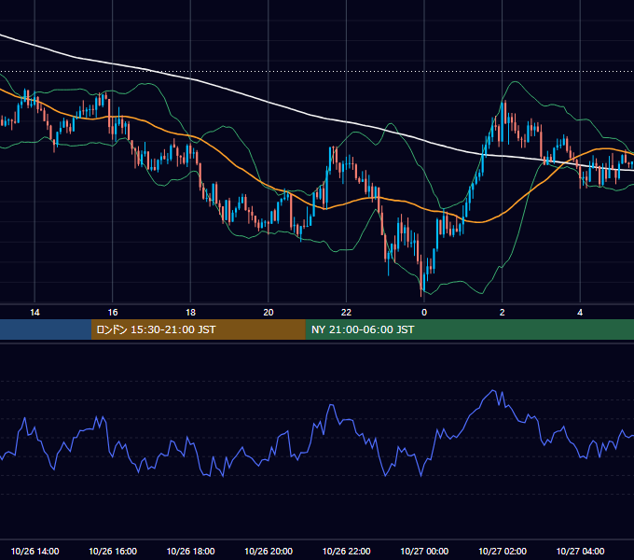Click the date label 10/26 16:00
634x560 pixels.
pos(113,551)
